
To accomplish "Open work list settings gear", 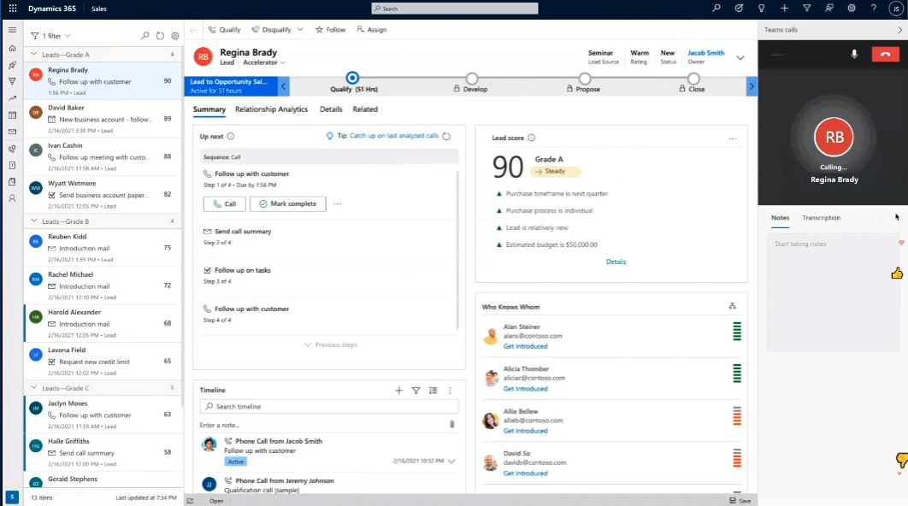I will click(175, 36).
